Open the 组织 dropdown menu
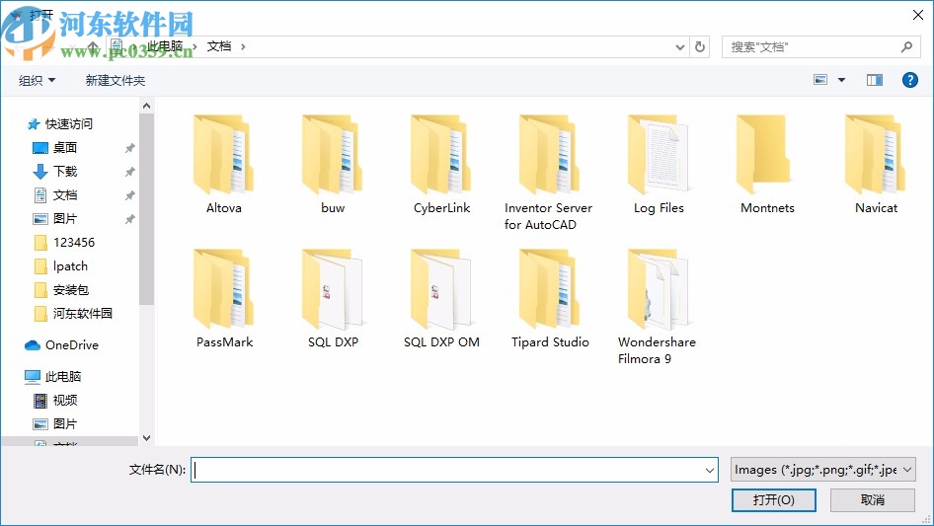The width and height of the screenshot is (934, 526). tap(37, 80)
